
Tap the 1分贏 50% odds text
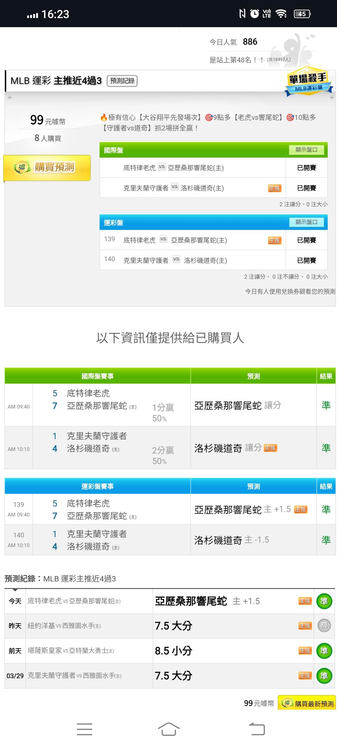163,413
